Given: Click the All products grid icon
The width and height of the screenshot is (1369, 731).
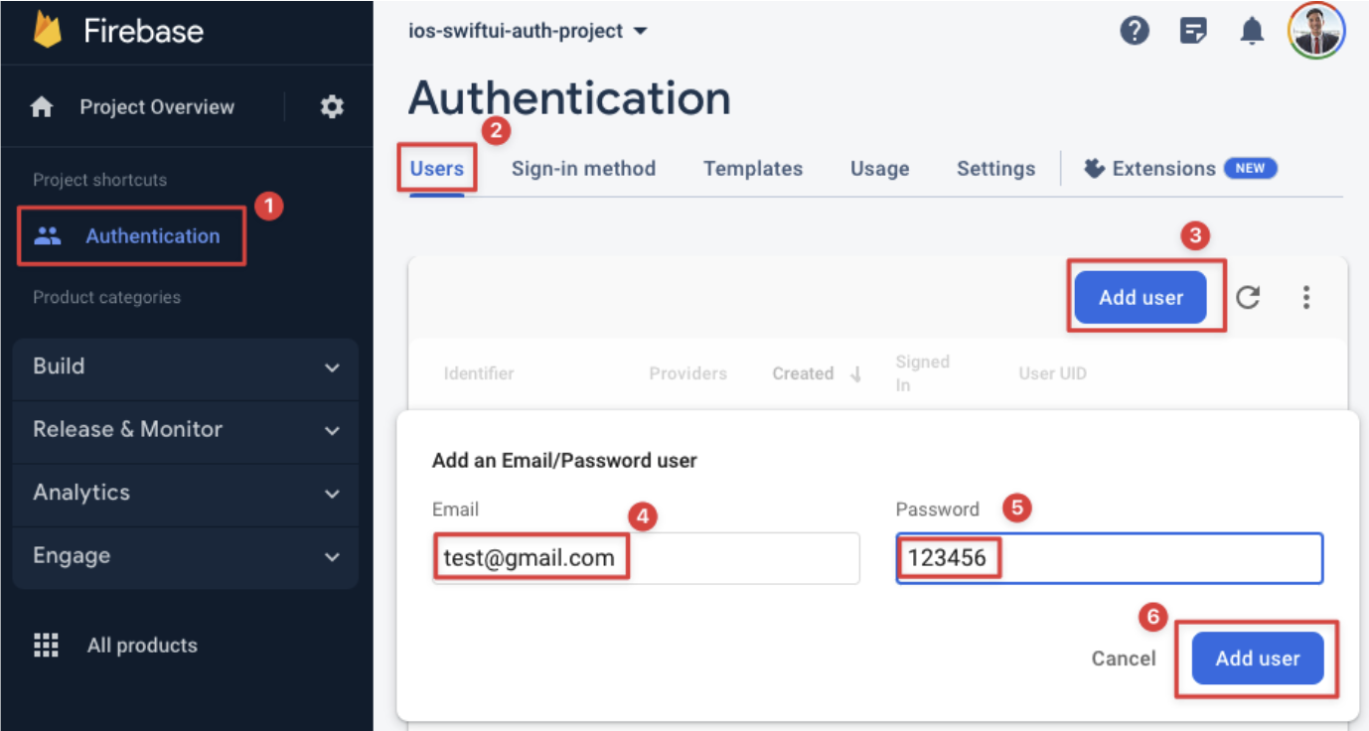Looking at the screenshot, I should (x=47, y=646).
